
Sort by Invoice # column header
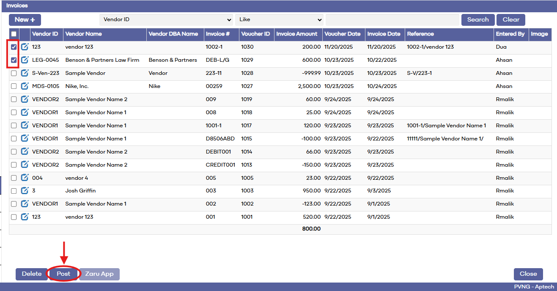218,34
